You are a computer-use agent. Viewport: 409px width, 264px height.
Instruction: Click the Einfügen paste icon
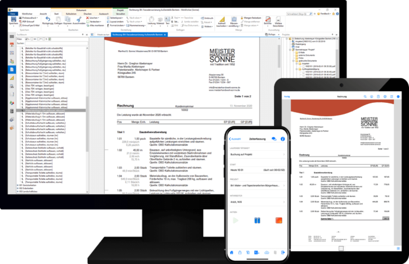58,19
